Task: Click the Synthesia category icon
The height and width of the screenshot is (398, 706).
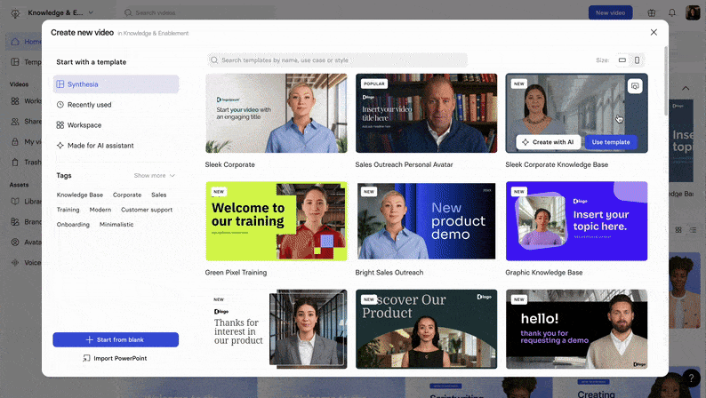Action: [60, 84]
